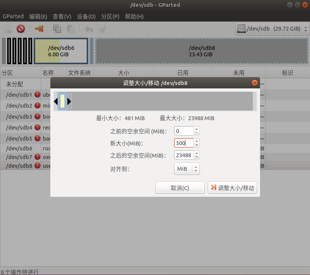Screen dimensions: 310x275
Task: Click the warning icon next to /dev/sdb8 row
Action: 37,165
